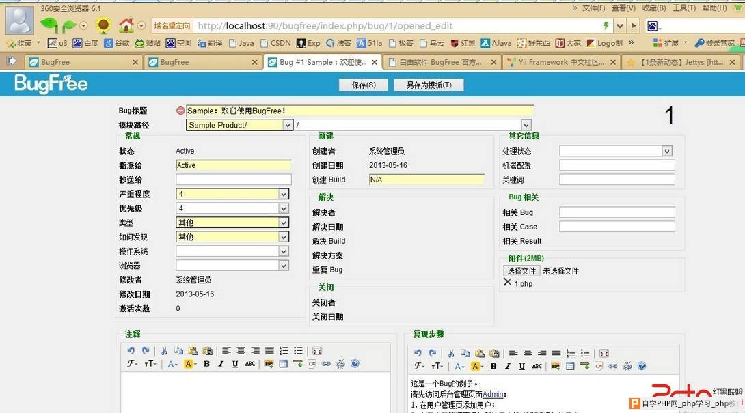Justify text in the 复现步骤 editor
745x413 pixels.
[x=556, y=353]
